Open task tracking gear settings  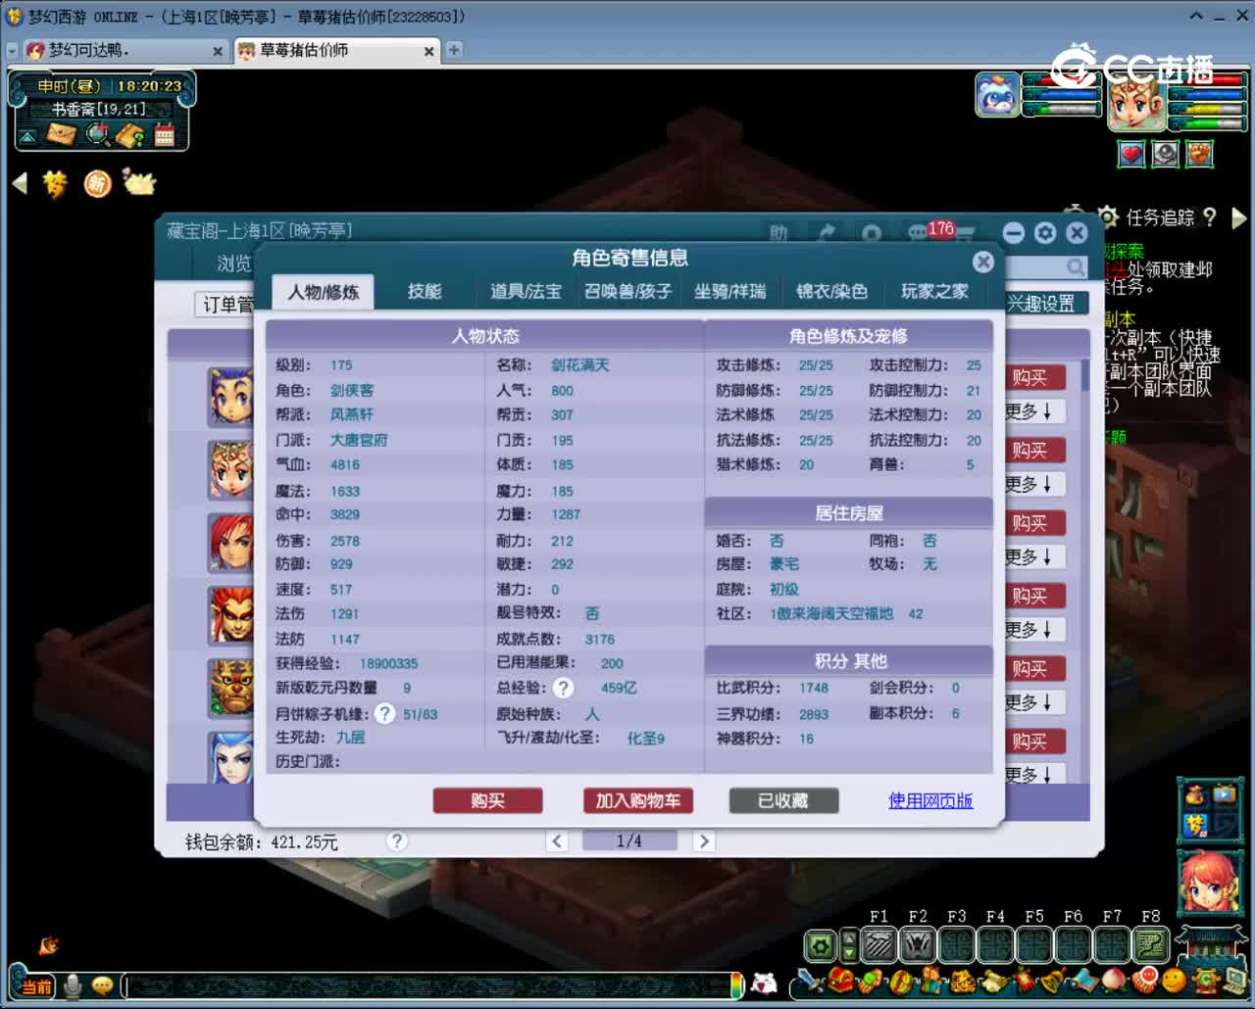(x=1108, y=217)
